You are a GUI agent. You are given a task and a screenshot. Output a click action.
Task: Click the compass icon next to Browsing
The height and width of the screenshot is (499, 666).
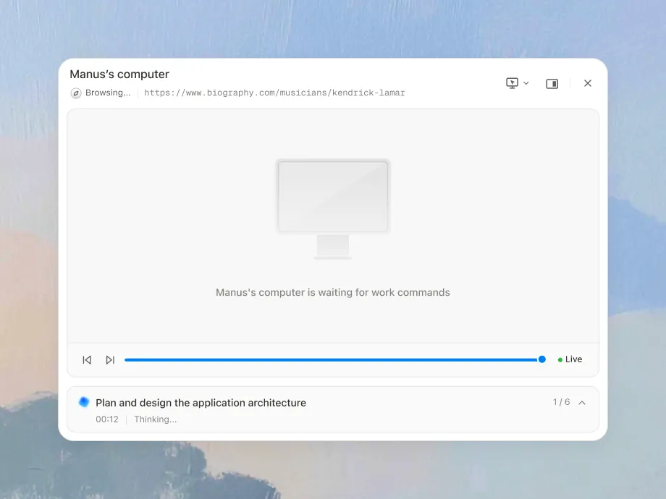pos(76,93)
